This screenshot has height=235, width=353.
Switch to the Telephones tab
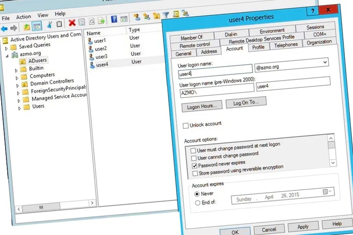[x=286, y=45]
